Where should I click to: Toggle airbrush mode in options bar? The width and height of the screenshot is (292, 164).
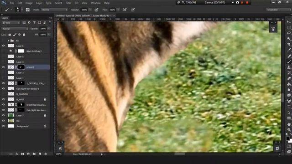pyautogui.click(x=125, y=10)
